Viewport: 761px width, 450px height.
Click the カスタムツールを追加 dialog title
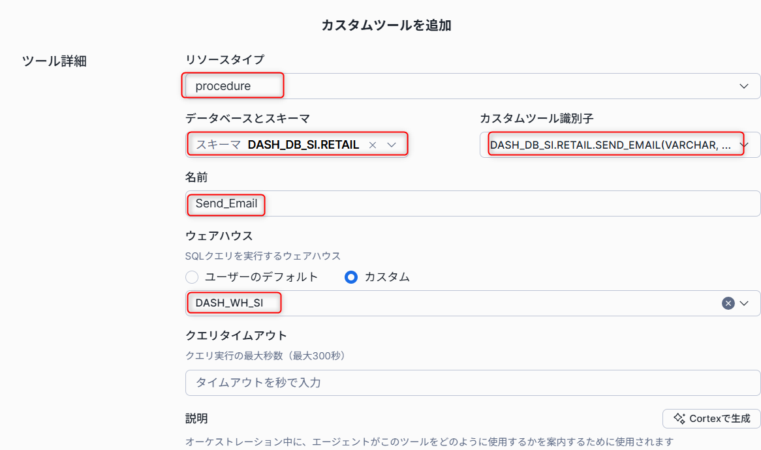click(x=386, y=25)
